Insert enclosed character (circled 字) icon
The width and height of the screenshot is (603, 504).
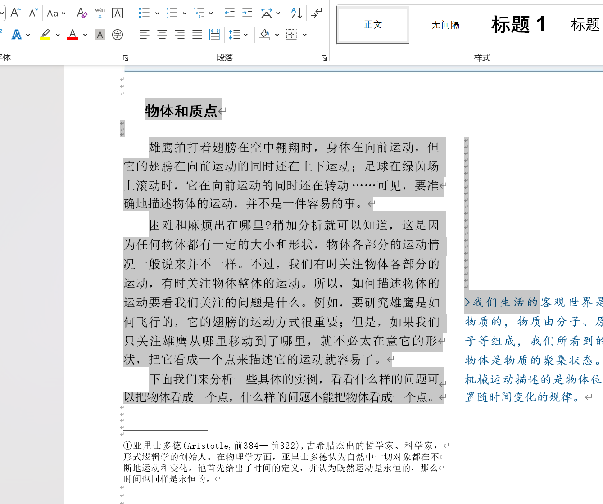point(118,35)
